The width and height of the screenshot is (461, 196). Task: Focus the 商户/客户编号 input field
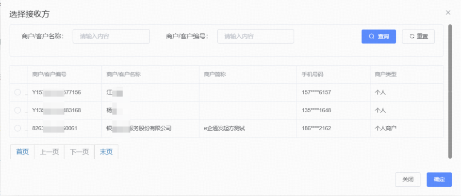pyautogui.click(x=256, y=36)
